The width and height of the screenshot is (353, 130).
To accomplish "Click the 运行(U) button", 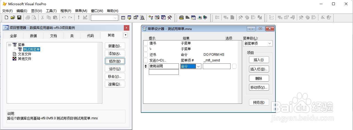I will (115, 69).
